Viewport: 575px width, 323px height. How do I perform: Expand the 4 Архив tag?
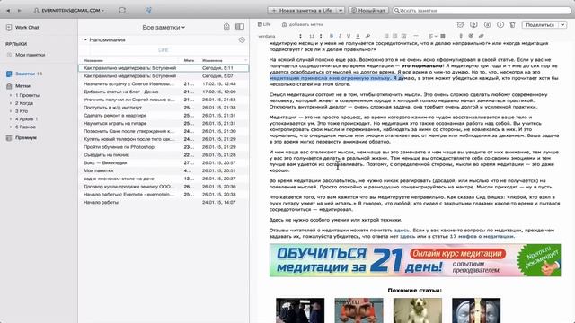pyautogui.click(x=11, y=119)
